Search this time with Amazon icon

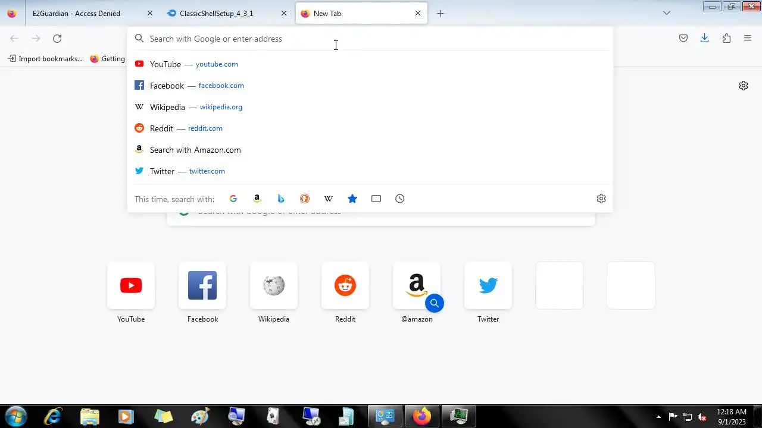coord(257,199)
